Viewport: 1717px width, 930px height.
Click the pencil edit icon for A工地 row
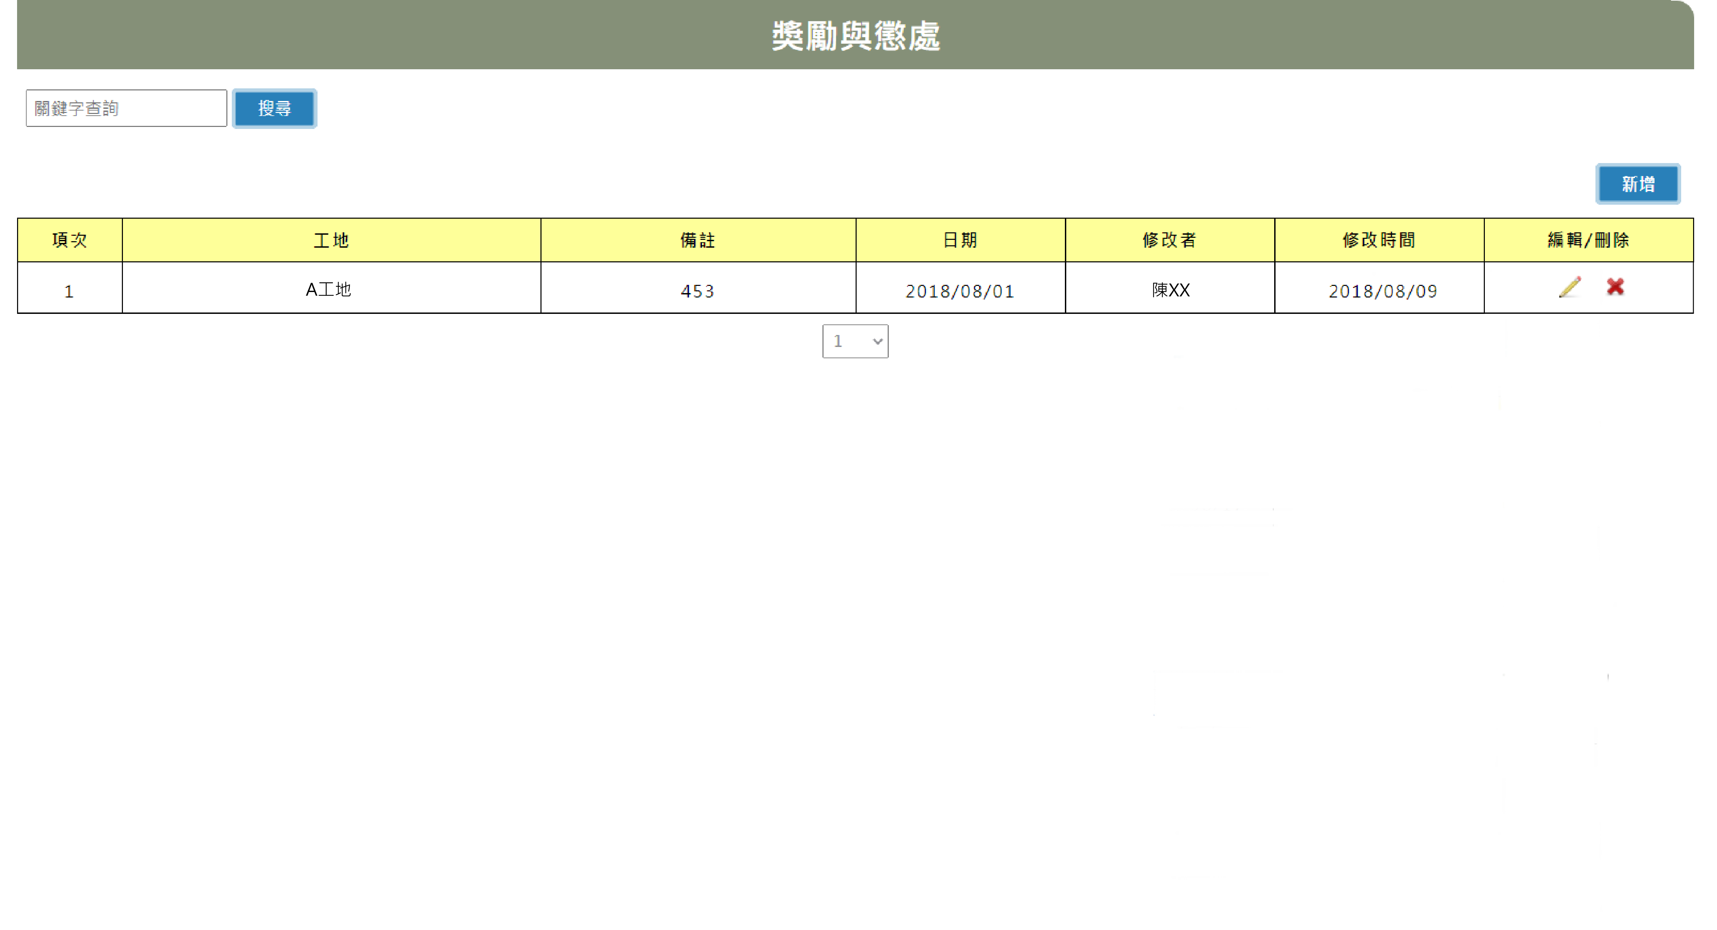(x=1569, y=287)
